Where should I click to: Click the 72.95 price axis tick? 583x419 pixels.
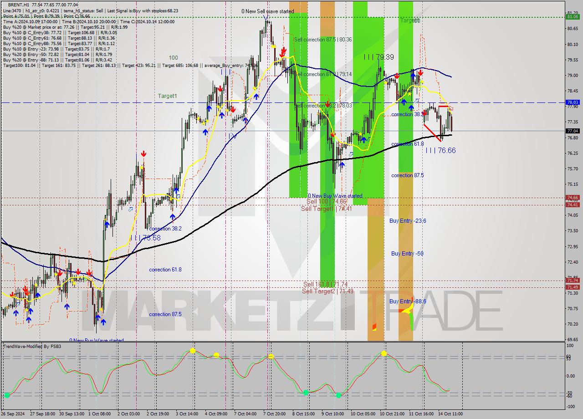(573, 247)
